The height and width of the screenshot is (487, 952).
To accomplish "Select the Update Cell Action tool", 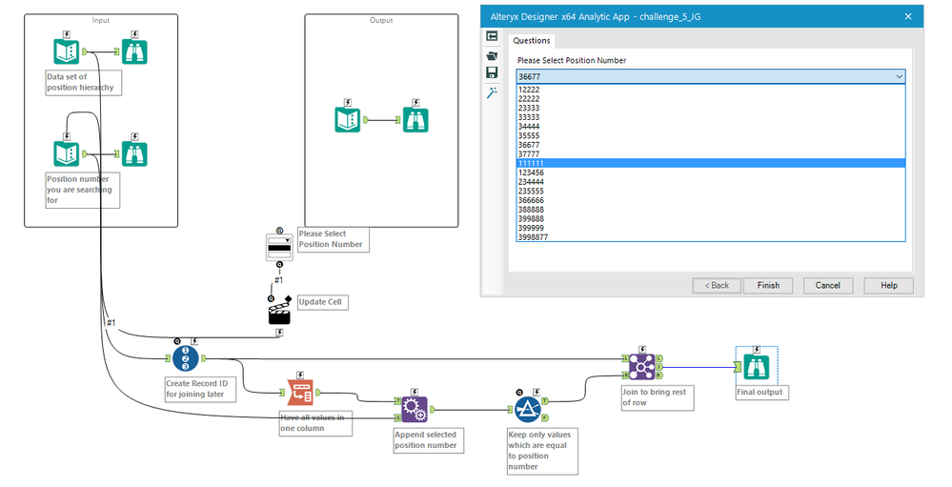I will [279, 312].
